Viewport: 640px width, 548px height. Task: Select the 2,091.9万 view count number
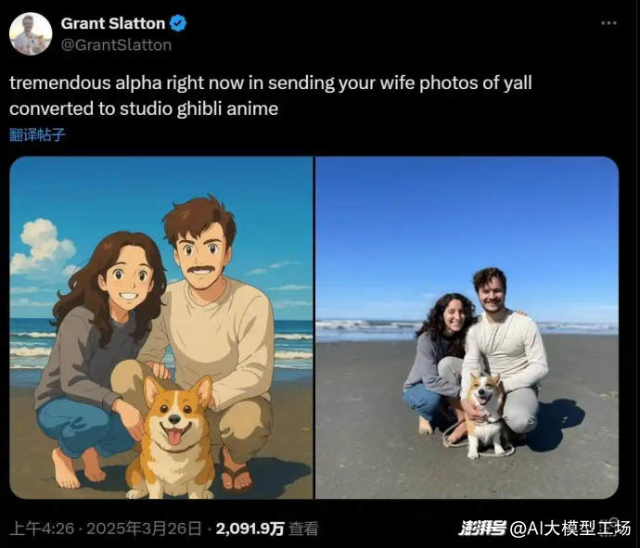click(x=250, y=529)
